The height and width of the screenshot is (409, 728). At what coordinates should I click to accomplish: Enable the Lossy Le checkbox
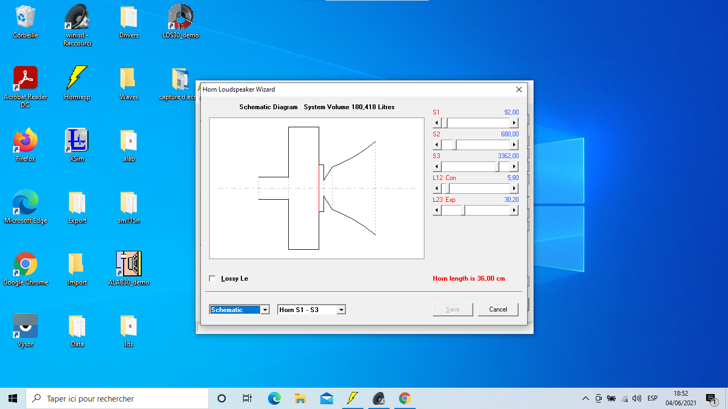[213, 279]
